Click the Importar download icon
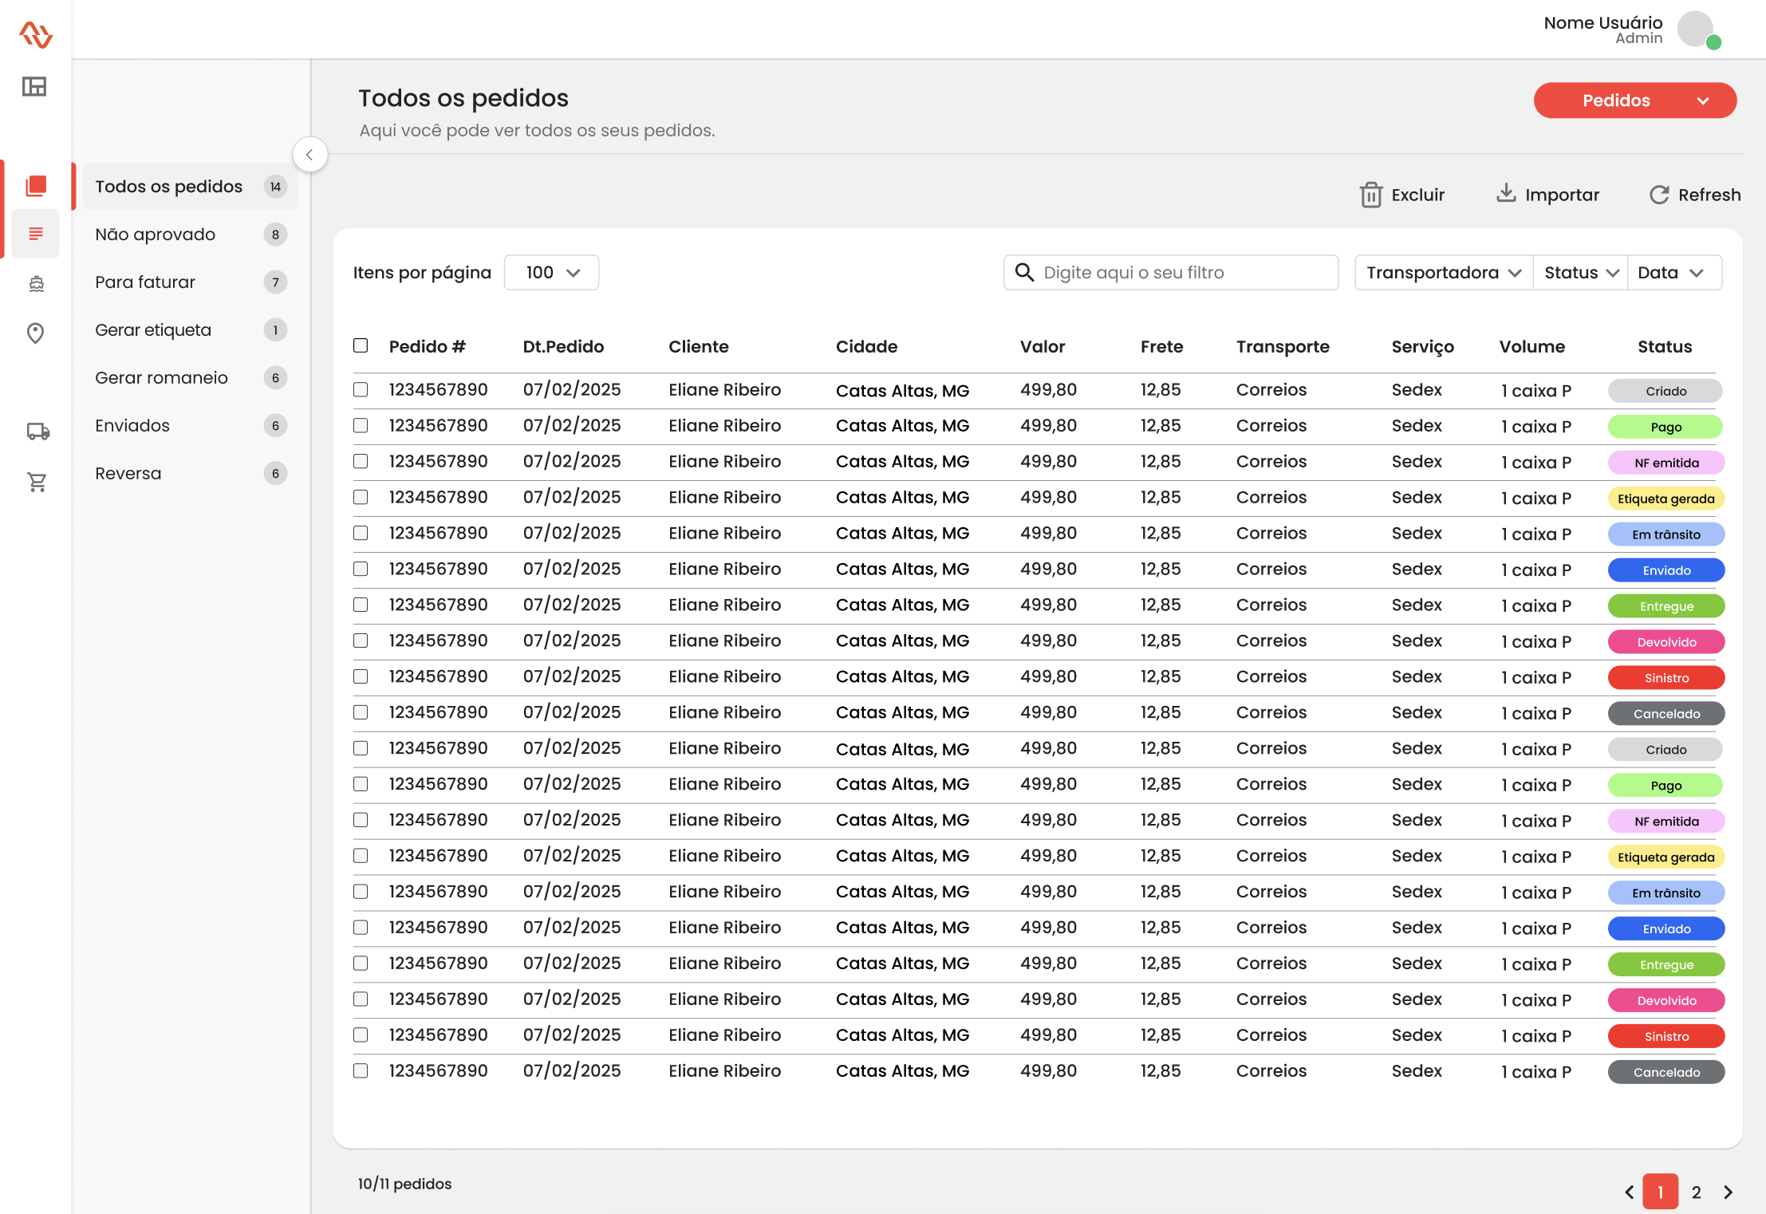This screenshot has height=1214, width=1766. (1505, 194)
